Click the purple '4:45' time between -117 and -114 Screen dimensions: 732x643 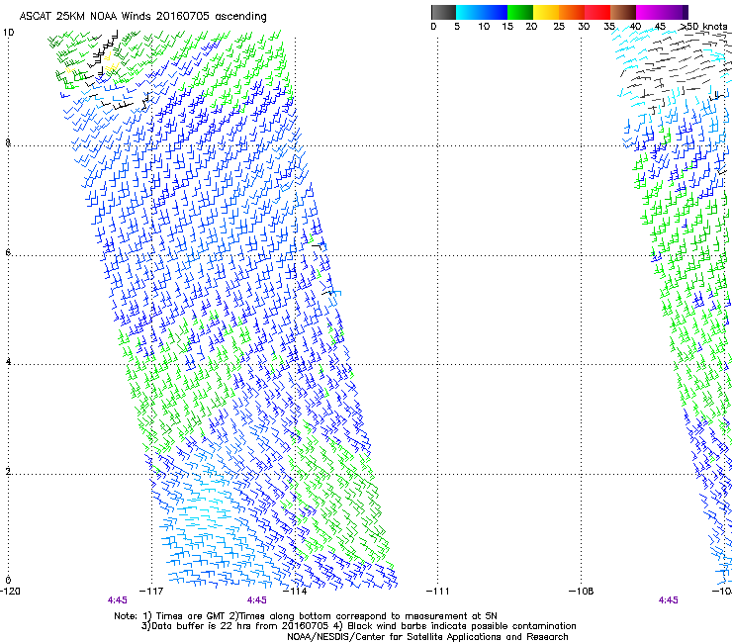257,600
